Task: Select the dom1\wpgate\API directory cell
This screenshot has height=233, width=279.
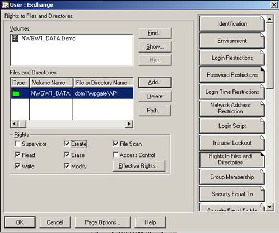Action: (103, 93)
